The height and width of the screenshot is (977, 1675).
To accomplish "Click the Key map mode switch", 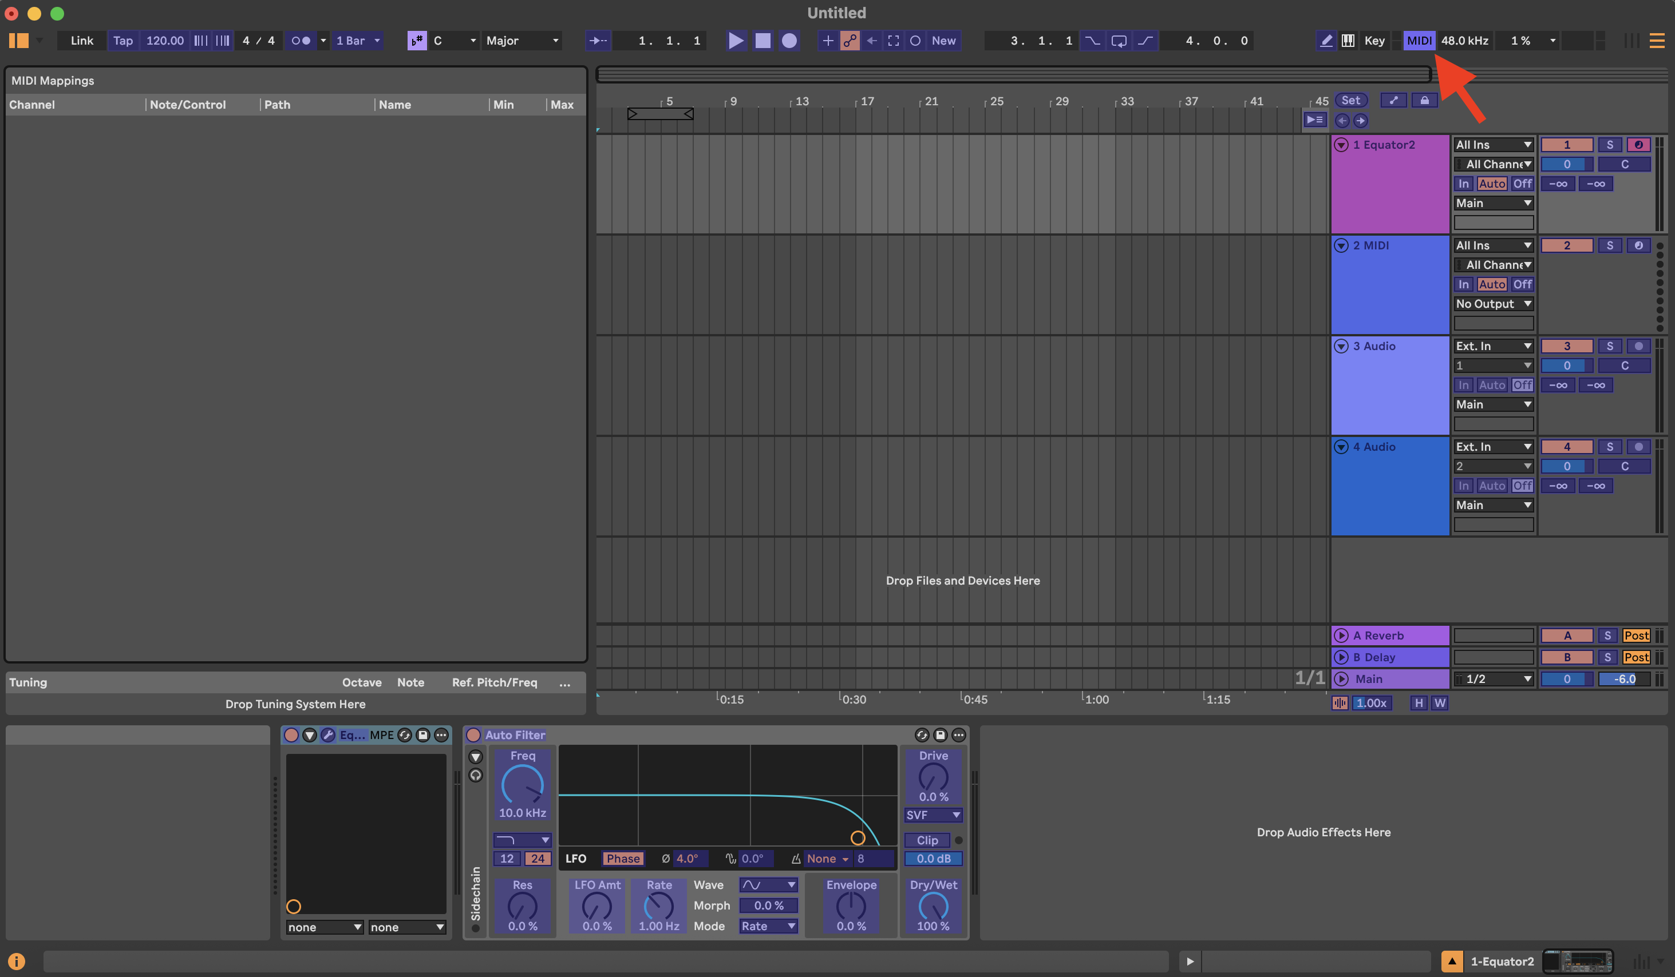I will pos(1374,41).
